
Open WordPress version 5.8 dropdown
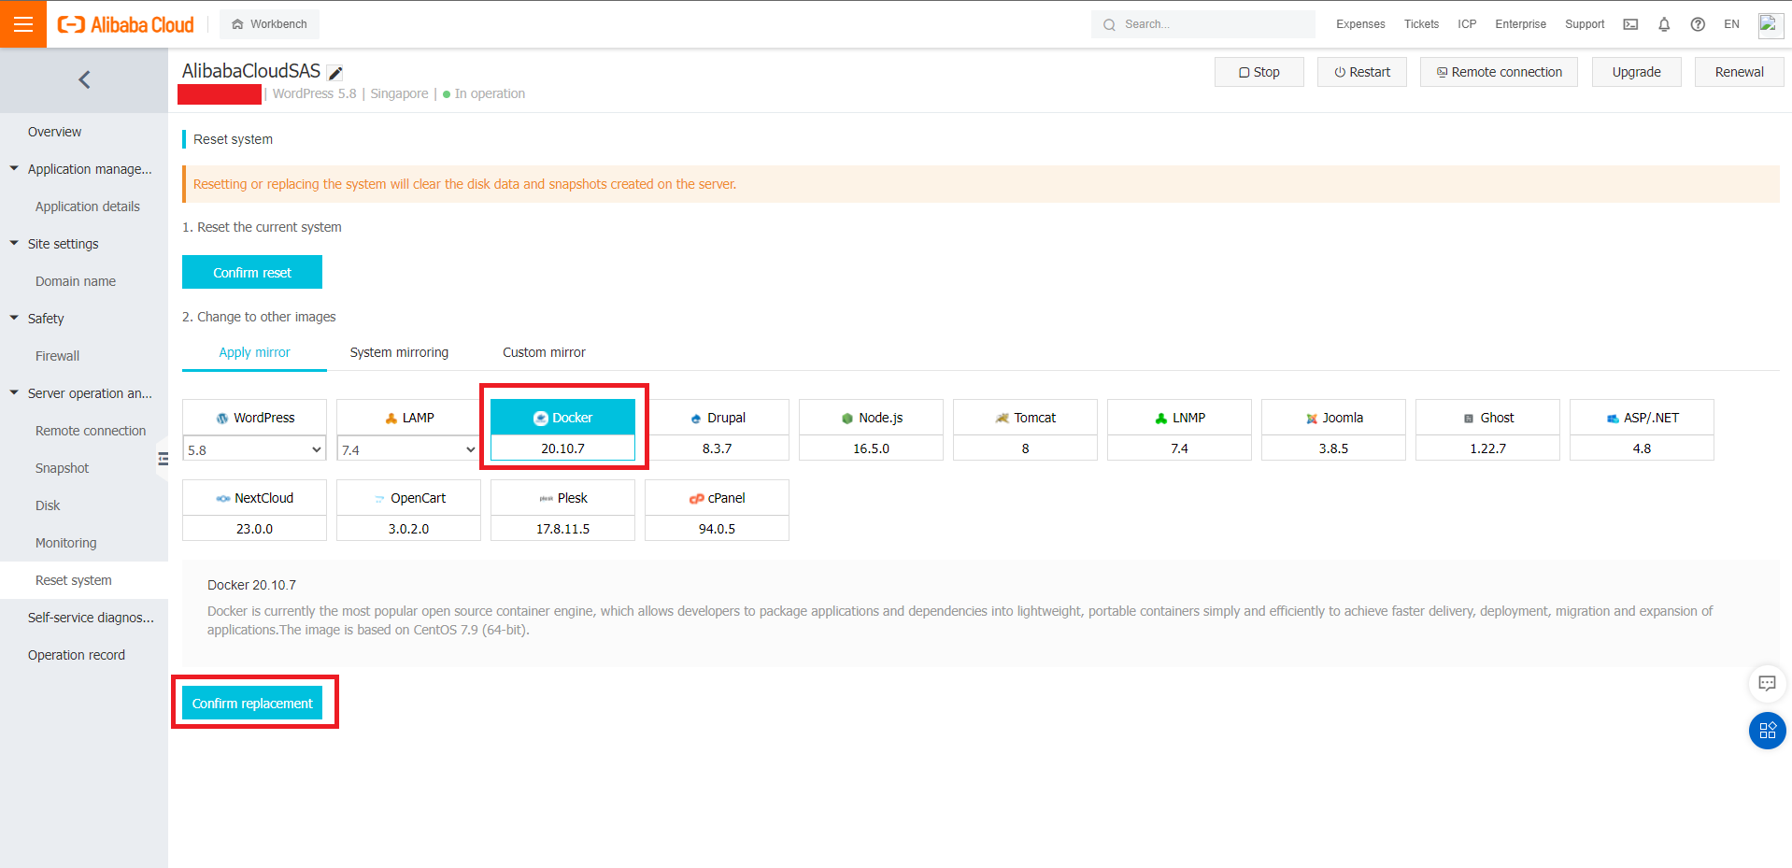coord(254,449)
